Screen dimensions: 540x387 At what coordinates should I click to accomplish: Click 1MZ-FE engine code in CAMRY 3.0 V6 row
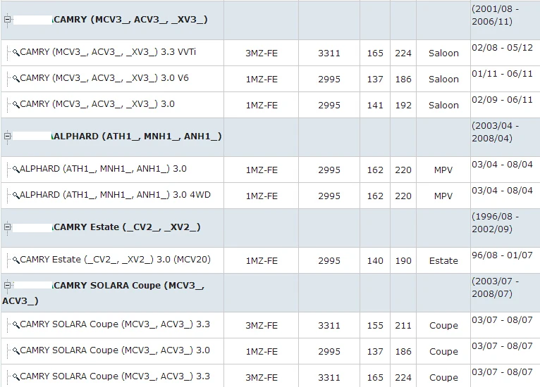tap(262, 80)
